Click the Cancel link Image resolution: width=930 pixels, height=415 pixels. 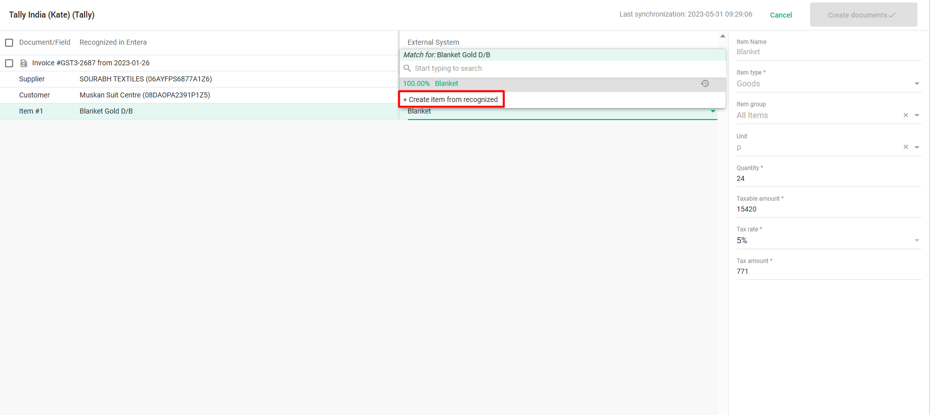pyautogui.click(x=781, y=15)
